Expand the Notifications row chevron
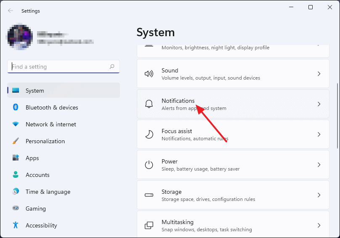The width and height of the screenshot is (340, 238). [x=319, y=104]
